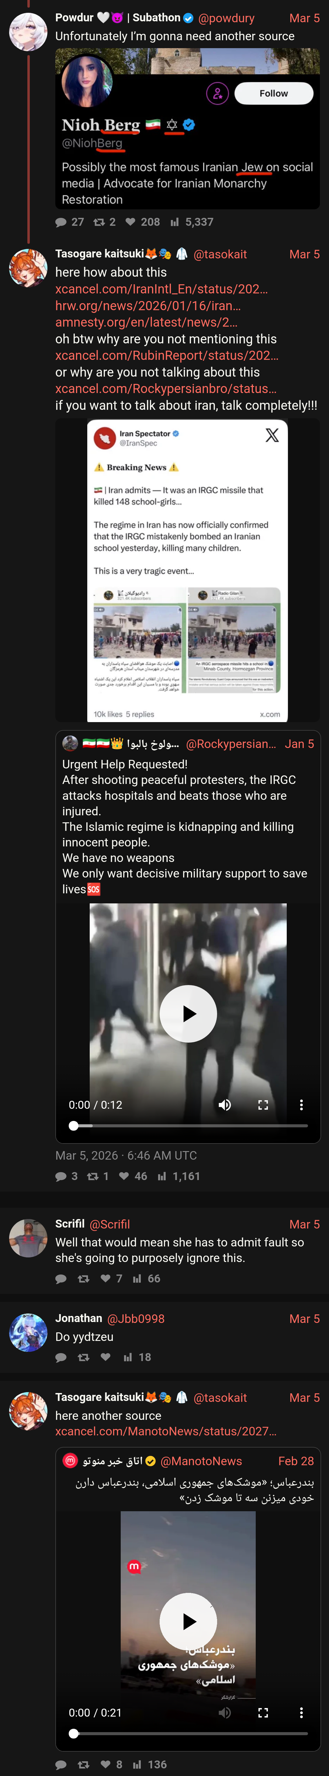Click the retweet icon under Jonathan's reply
329x1776 pixels.
[83, 1357]
